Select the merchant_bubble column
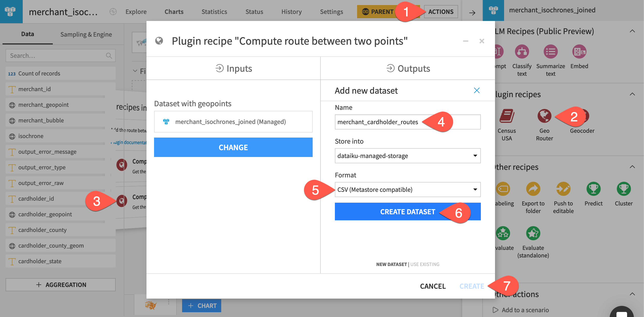644x317 pixels. pyautogui.click(x=61, y=120)
